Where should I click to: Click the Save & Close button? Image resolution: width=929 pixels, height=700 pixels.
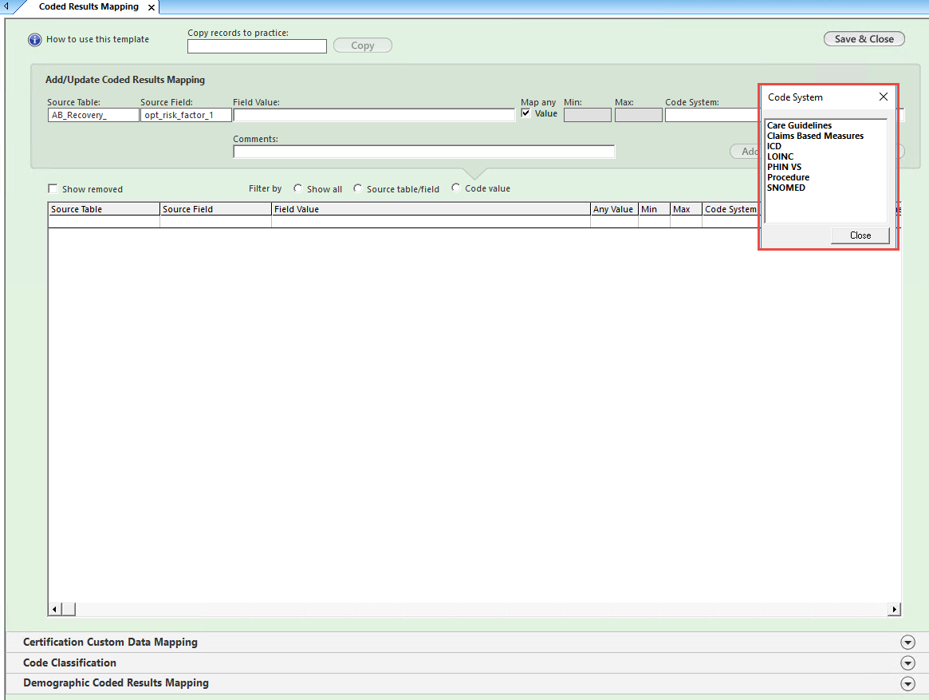(x=864, y=38)
